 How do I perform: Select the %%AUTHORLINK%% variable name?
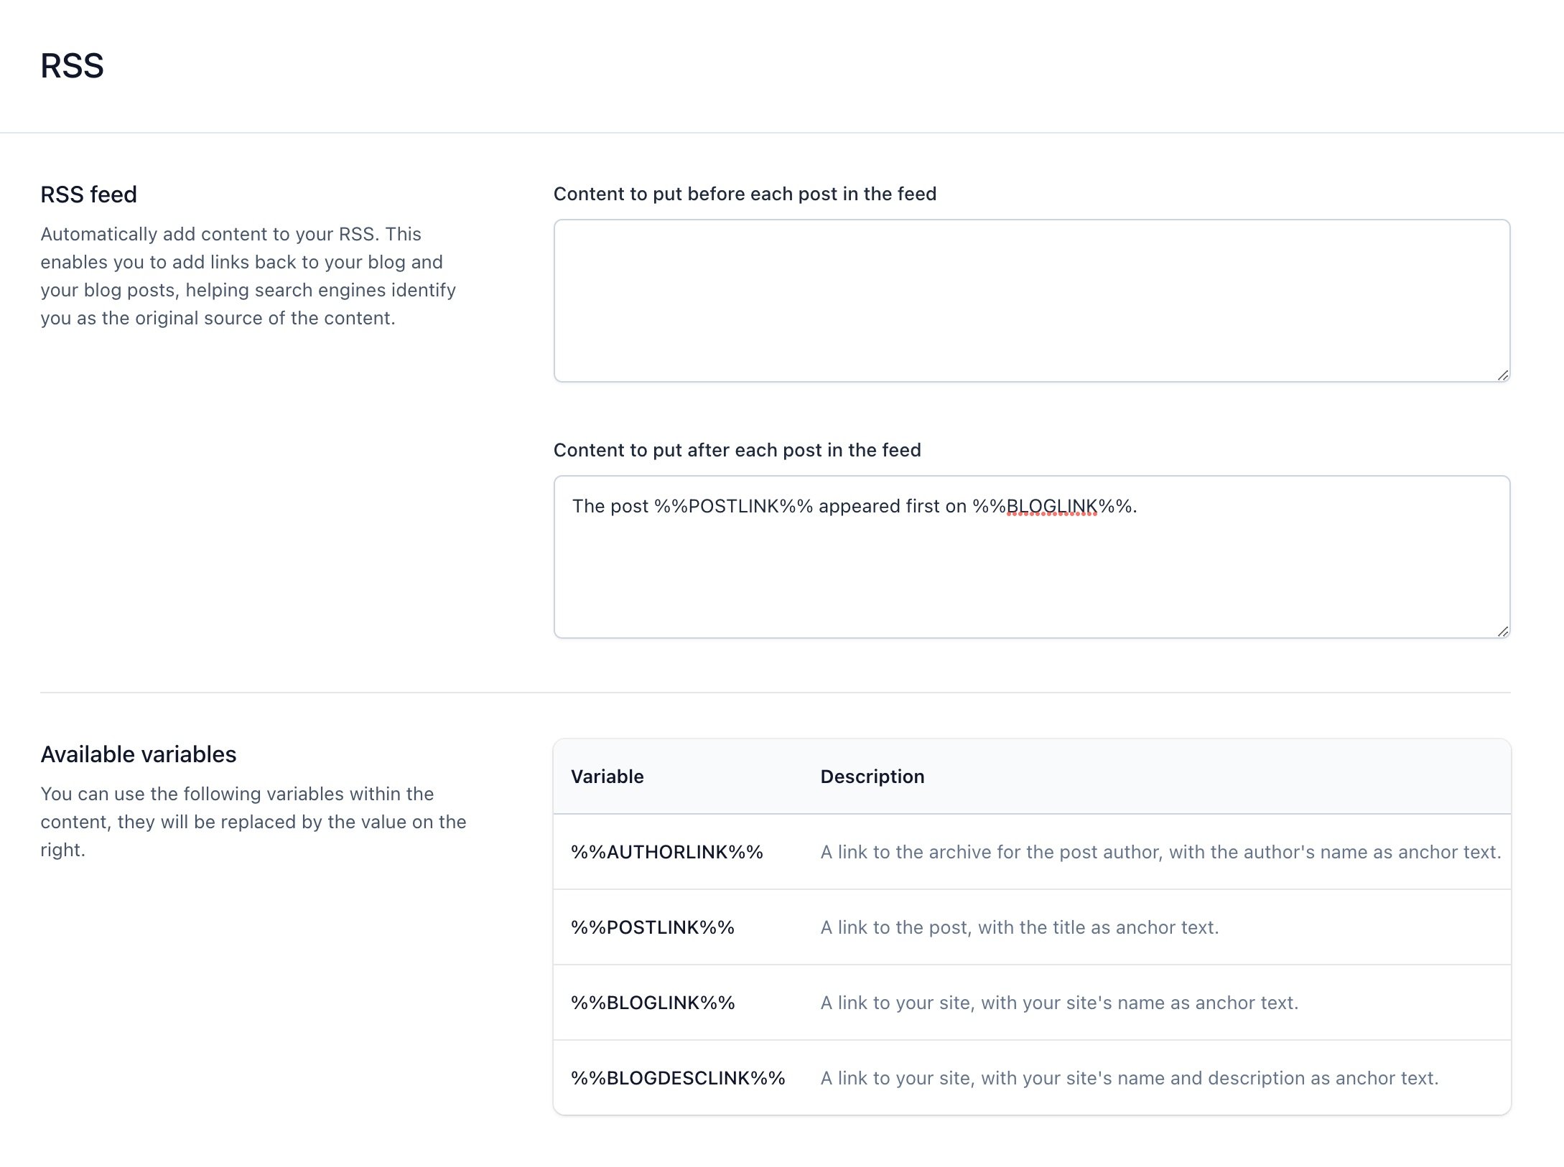[666, 852]
